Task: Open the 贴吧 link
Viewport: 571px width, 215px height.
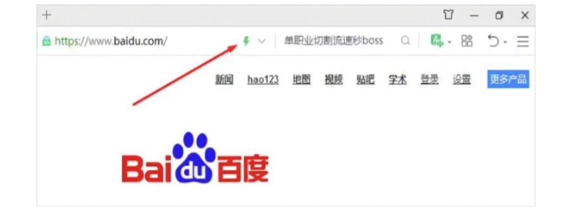Action: [366, 79]
